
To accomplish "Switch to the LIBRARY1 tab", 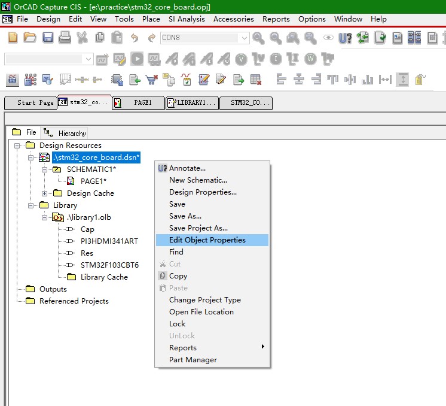I will tap(193, 102).
